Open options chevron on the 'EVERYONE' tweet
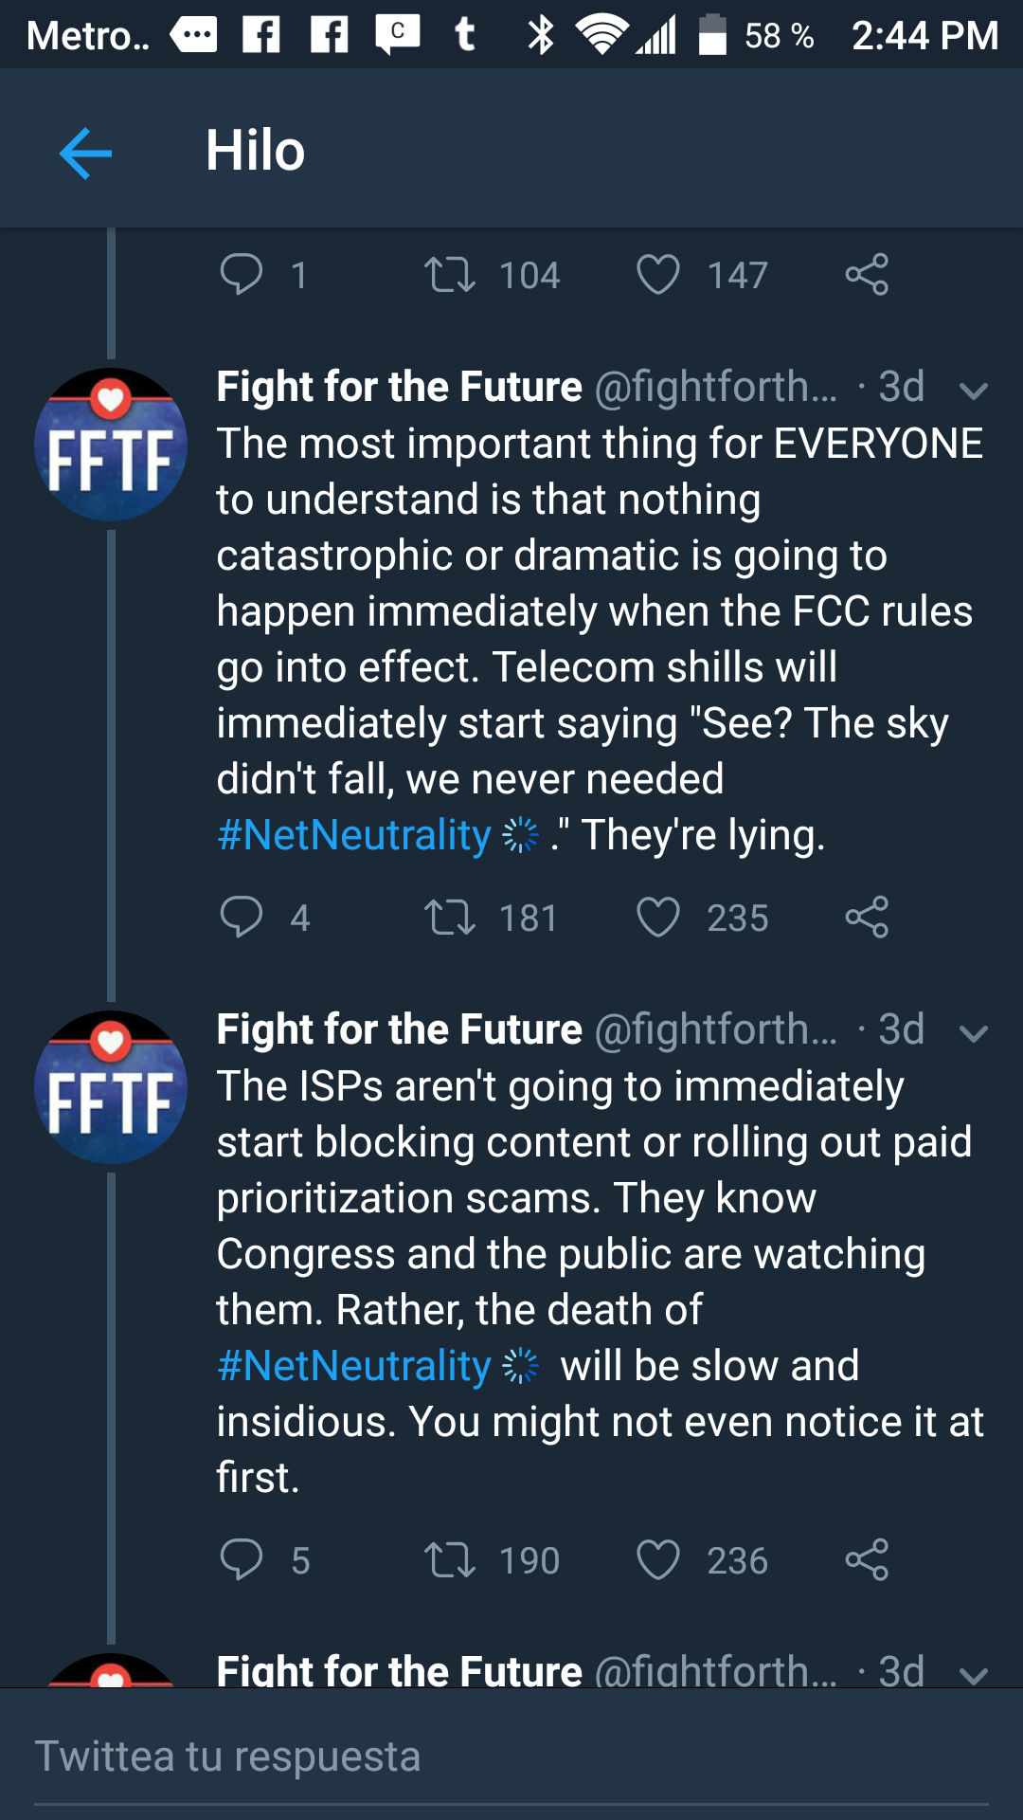The width and height of the screenshot is (1023, 1820). click(973, 390)
